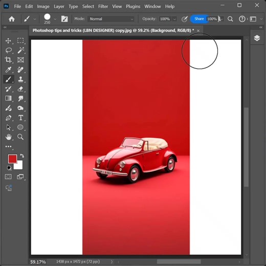This screenshot has width=266, height=266.
Task: Open the Image menu
Action: click(43, 7)
